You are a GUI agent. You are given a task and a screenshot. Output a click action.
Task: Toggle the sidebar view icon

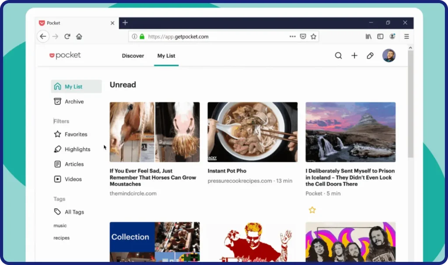tap(380, 37)
